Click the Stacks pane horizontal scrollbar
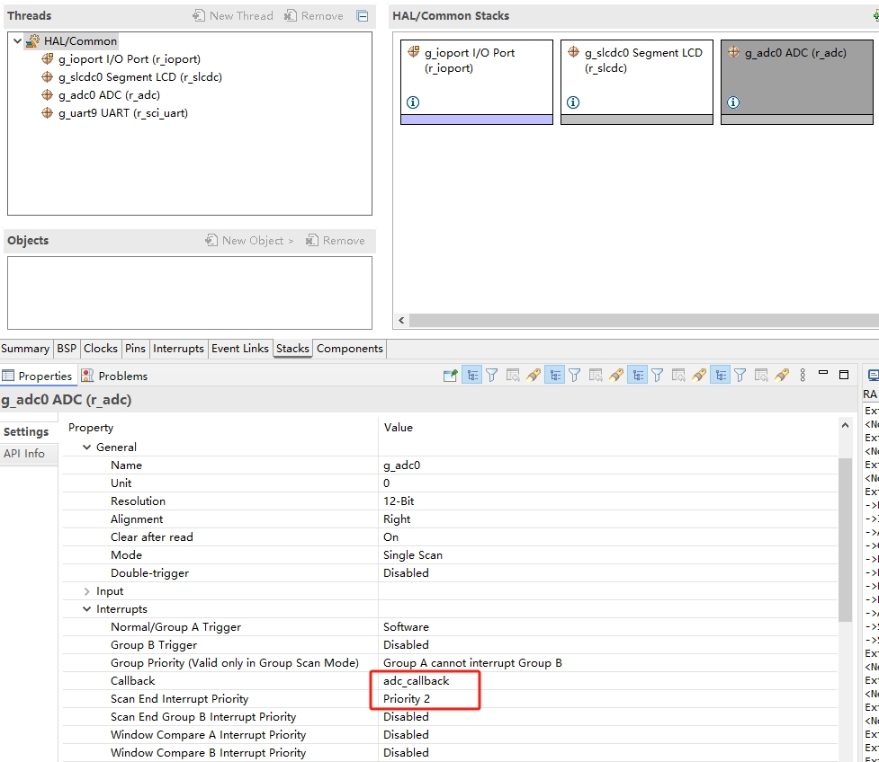This screenshot has width=879, height=762. pos(643,320)
